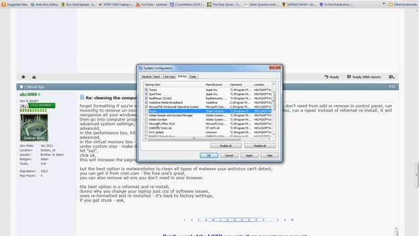The height and width of the screenshot is (236, 419).
Task: Open the 2 Corinthians 12:14 bookmark
Action: pyautogui.click(x=187, y=5)
